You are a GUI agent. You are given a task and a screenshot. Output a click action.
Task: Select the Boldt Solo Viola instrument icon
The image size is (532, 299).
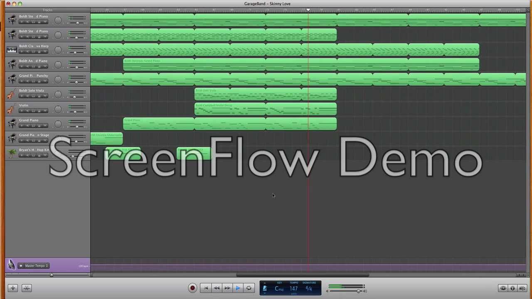coord(12,94)
